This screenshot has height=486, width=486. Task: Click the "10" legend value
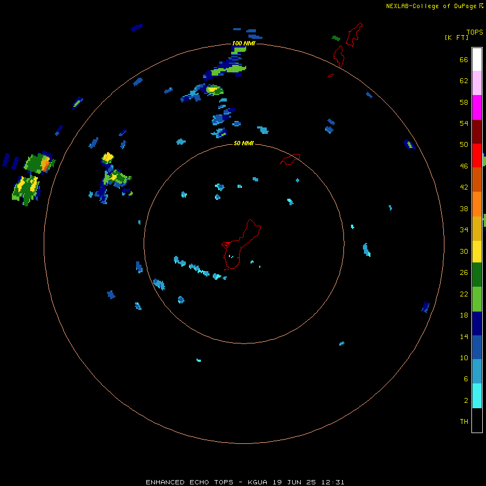point(464,358)
